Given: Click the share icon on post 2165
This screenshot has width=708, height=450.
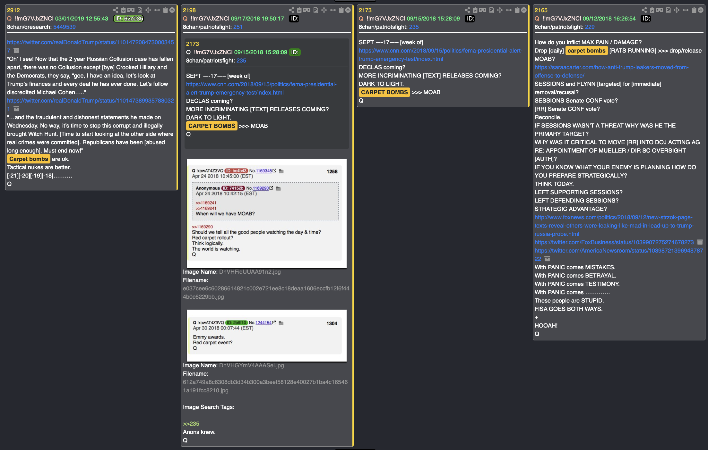Looking at the screenshot, I should tap(644, 10).
